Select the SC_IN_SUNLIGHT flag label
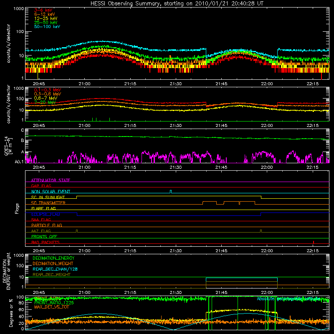 (48, 197)
